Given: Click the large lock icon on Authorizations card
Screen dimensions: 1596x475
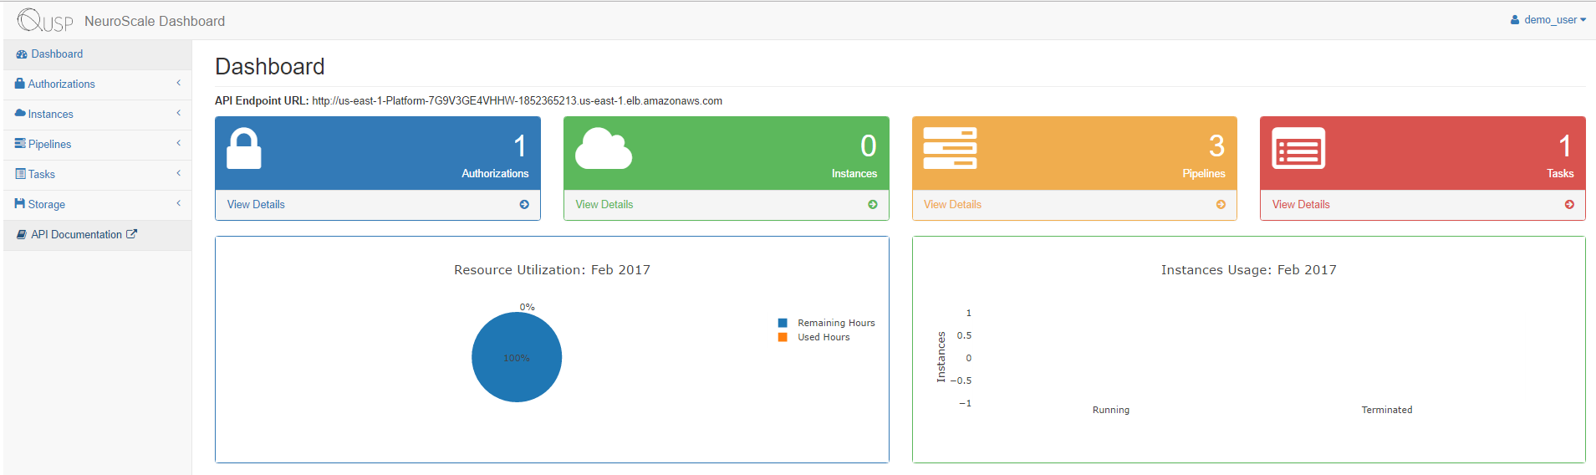Looking at the screenshot, I should [244, 149].
